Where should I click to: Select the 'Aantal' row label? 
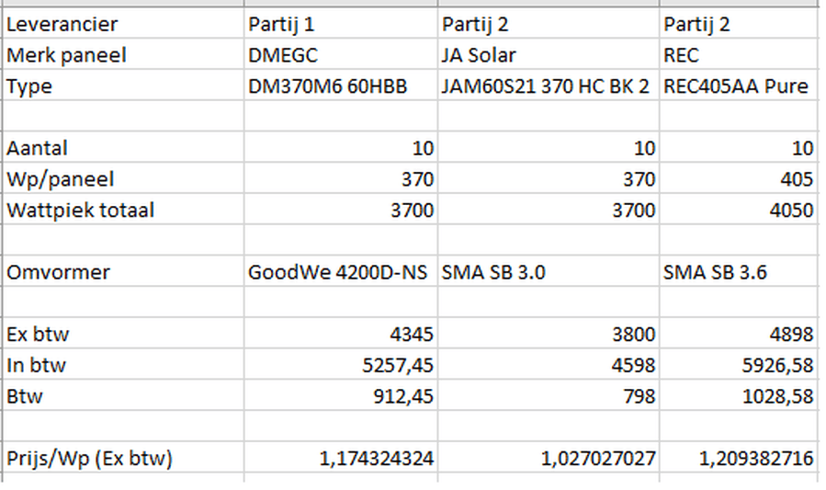[x=123, y=148]
